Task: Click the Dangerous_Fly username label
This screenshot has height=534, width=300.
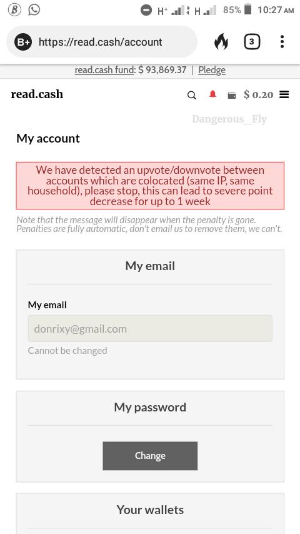Action: point(229,119)
